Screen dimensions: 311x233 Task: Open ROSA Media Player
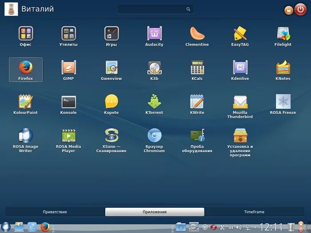pyautogui.click(x=68, y=141)
